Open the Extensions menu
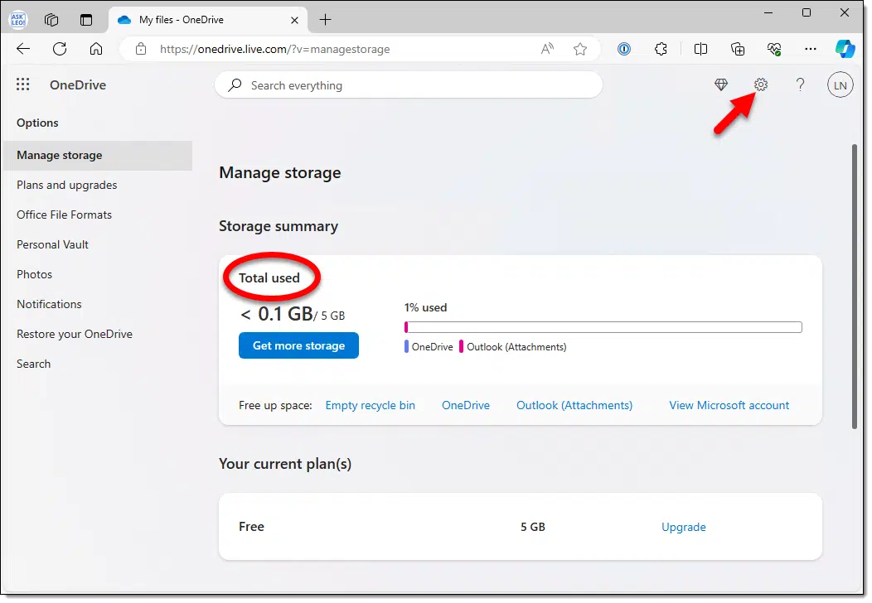872x603 pixels. tap(661, 49)
